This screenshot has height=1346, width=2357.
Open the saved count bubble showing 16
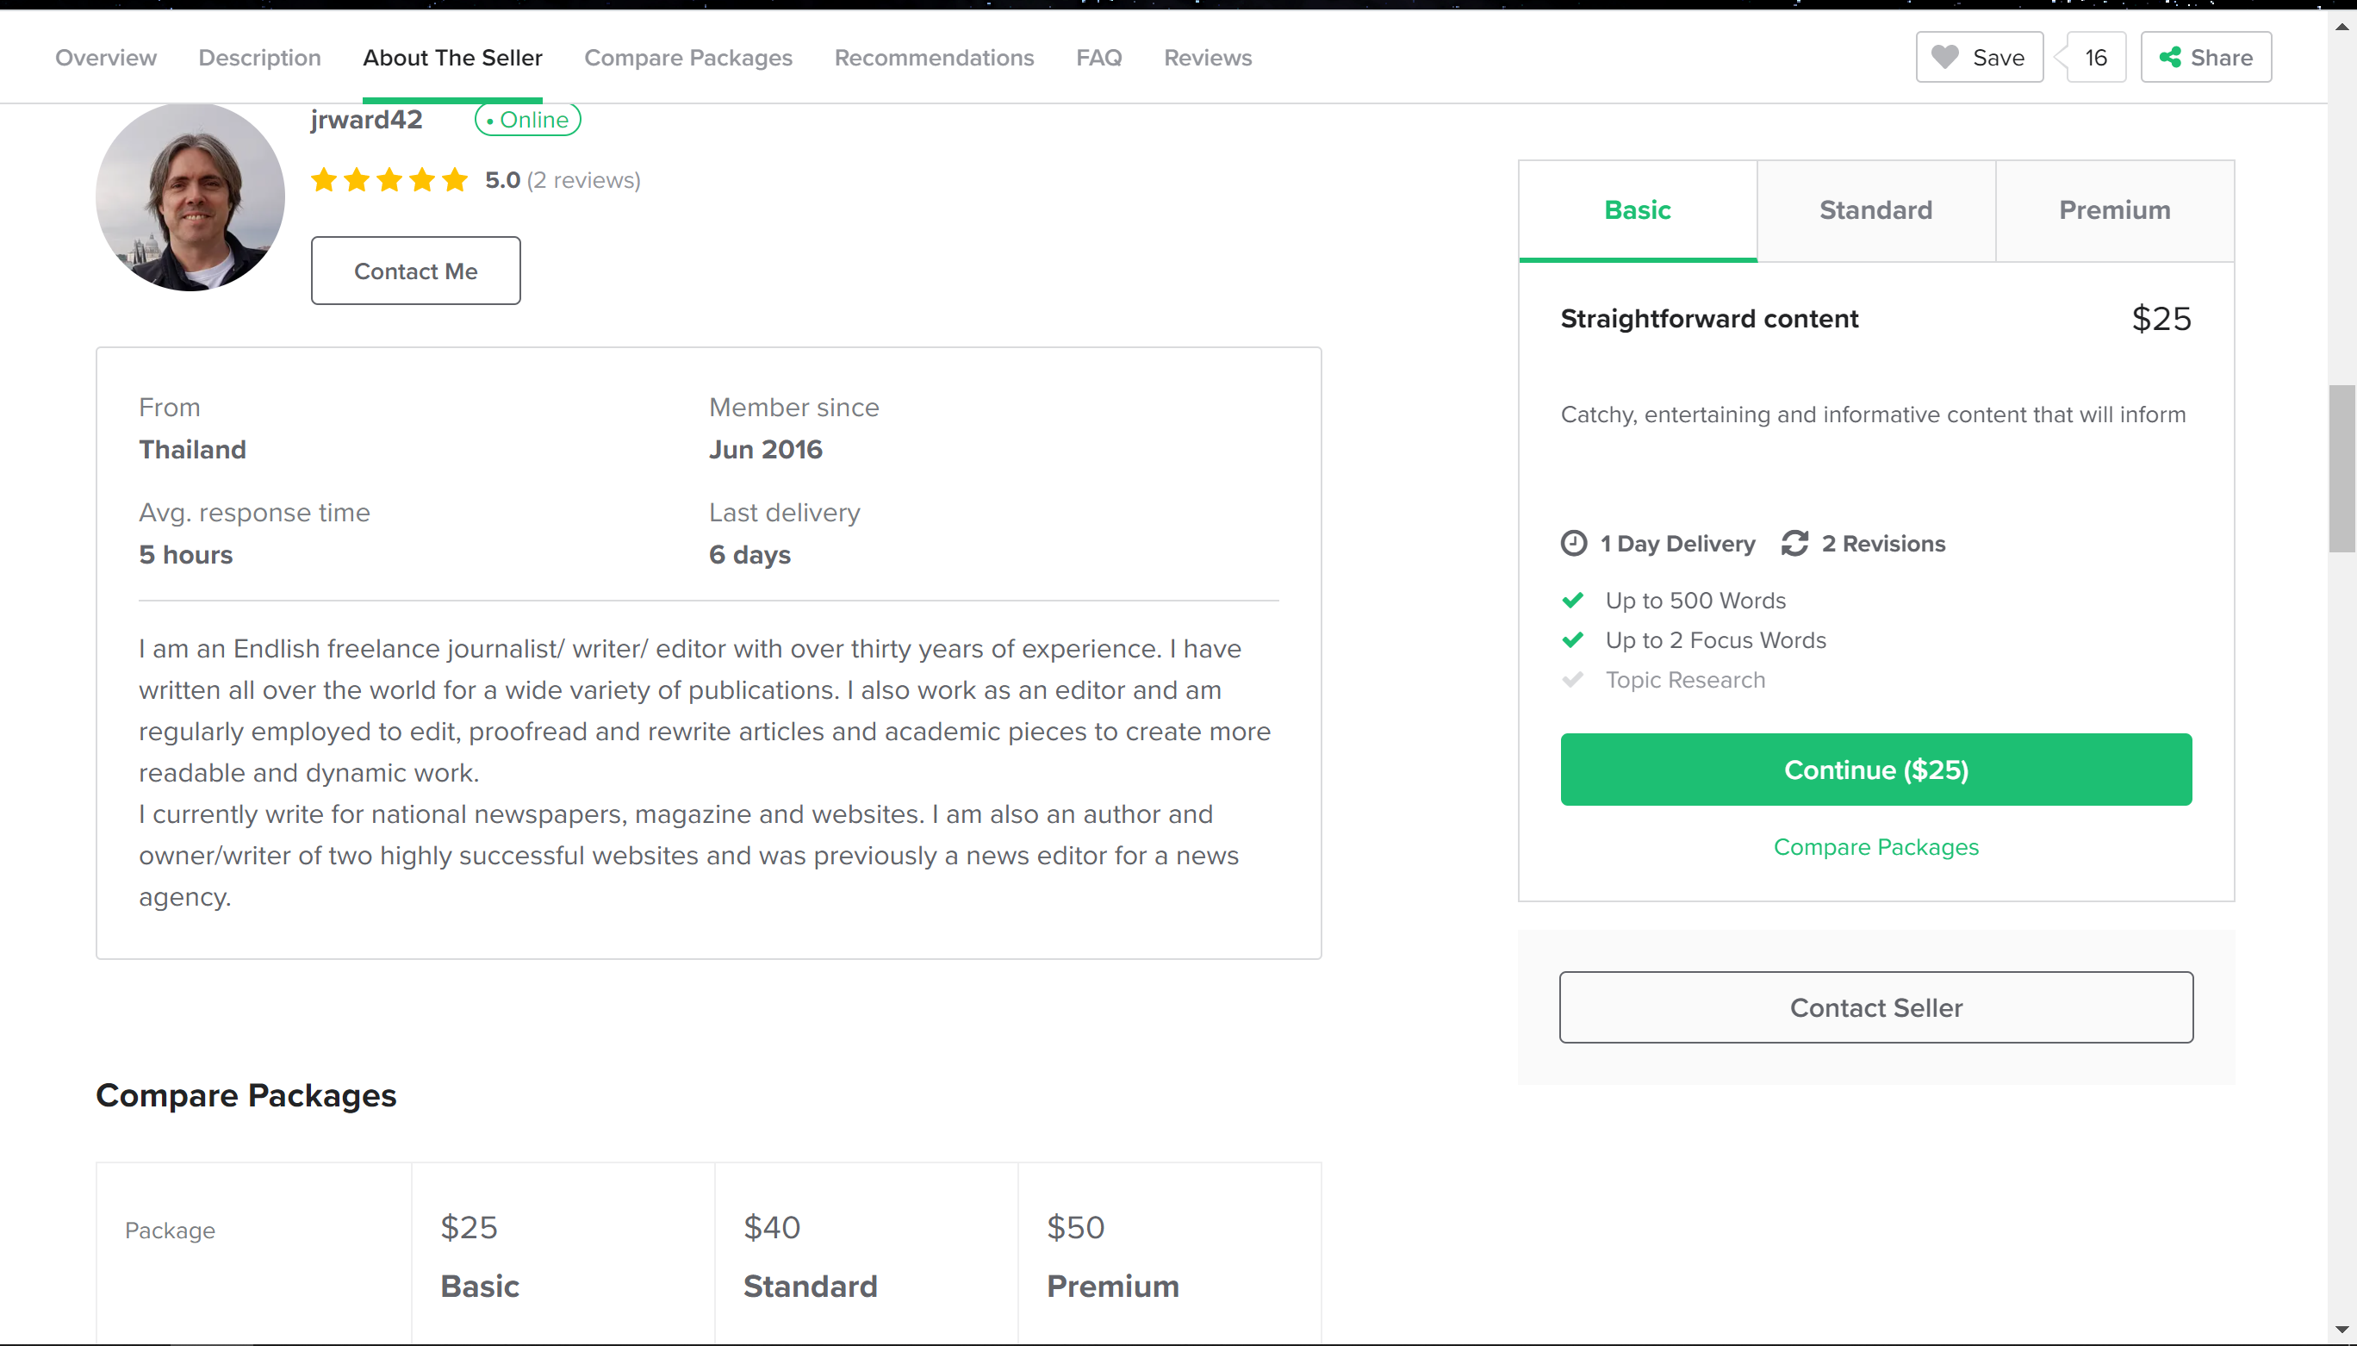[2095, 58]
